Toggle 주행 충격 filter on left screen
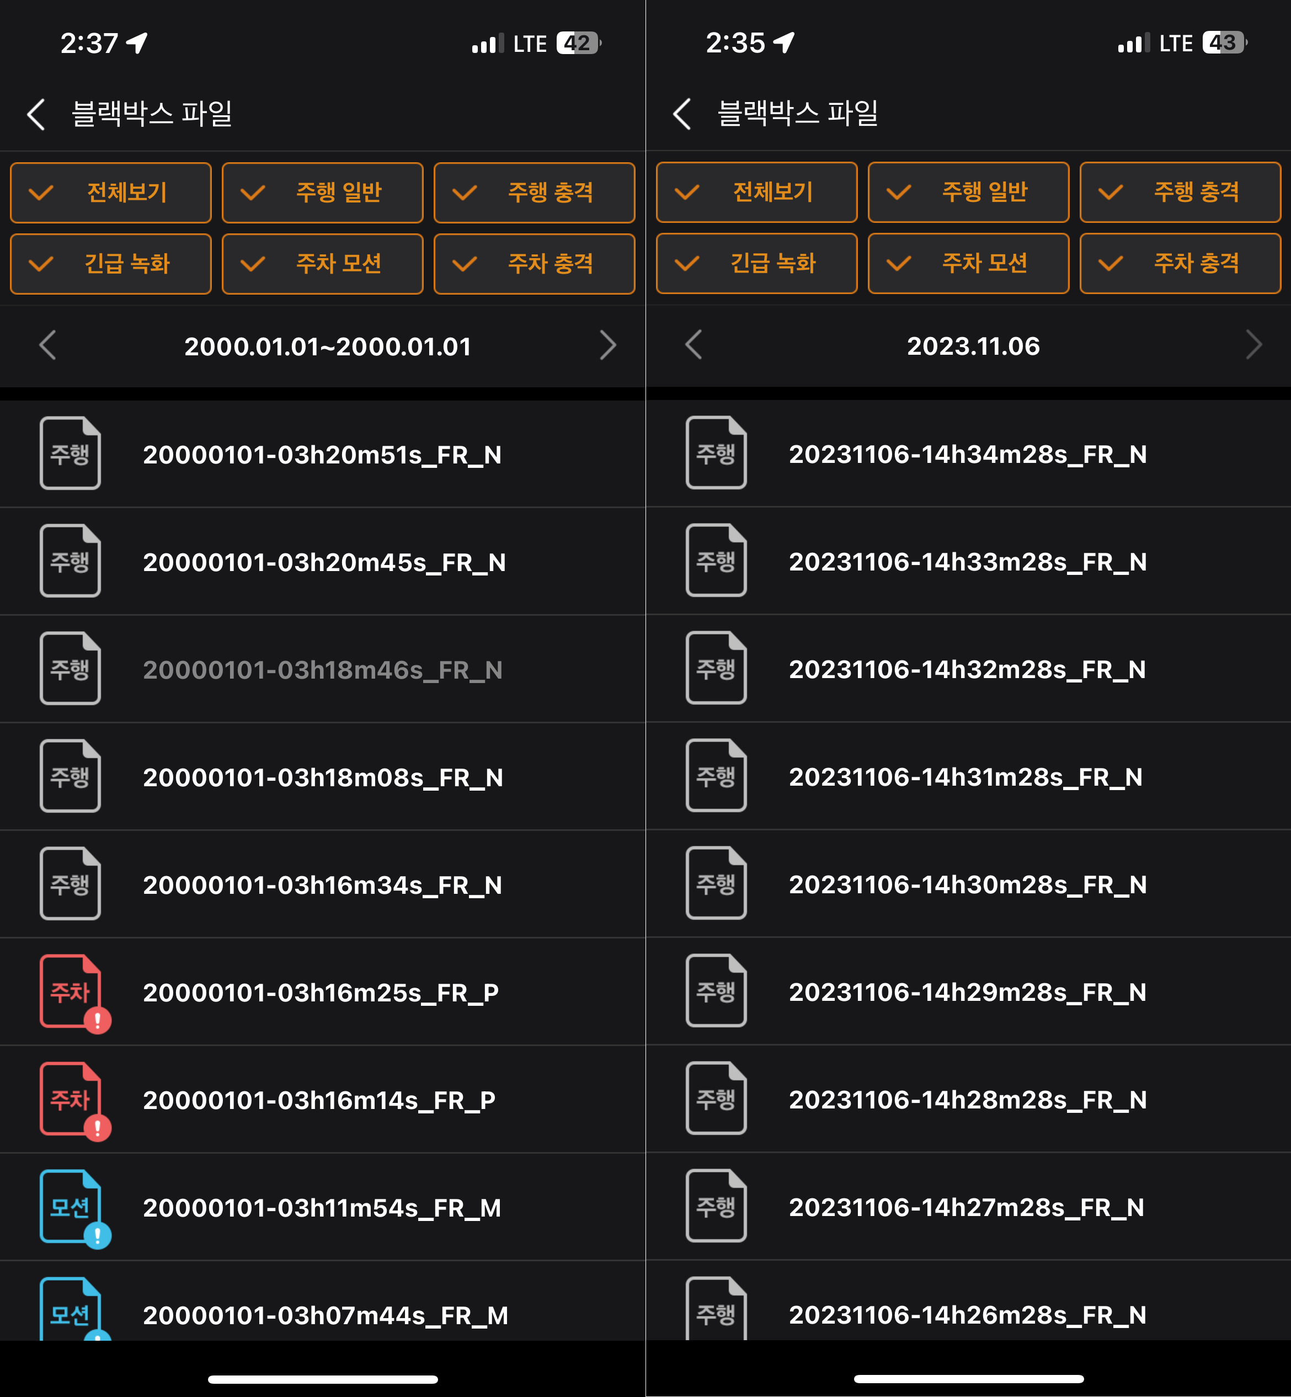1291x1397 pixels. pyautogui.click(x=534, y=193)
